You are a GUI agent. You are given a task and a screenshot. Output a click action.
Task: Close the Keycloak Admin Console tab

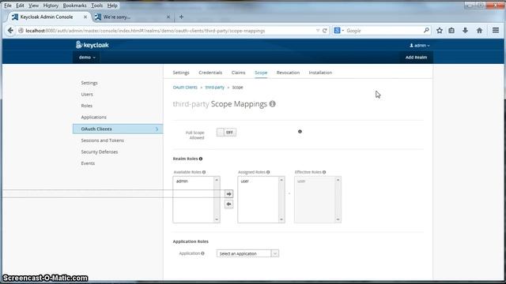pos(85,17)
